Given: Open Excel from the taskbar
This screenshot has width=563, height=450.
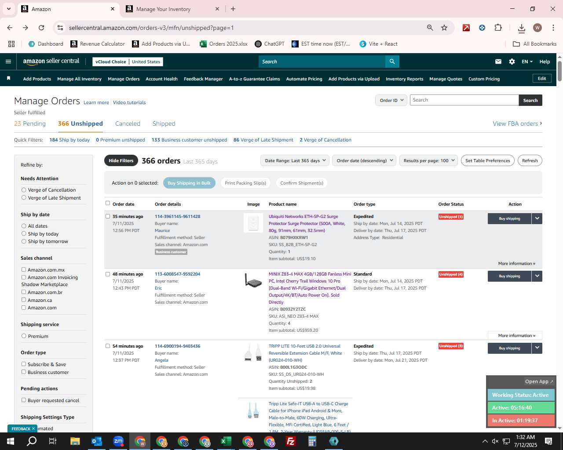Looking at the screenshot, I should click(x=226, y=441).
